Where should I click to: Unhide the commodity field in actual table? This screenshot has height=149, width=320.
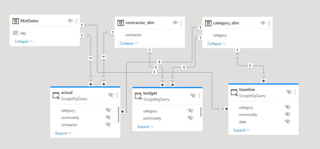[108, 118]
